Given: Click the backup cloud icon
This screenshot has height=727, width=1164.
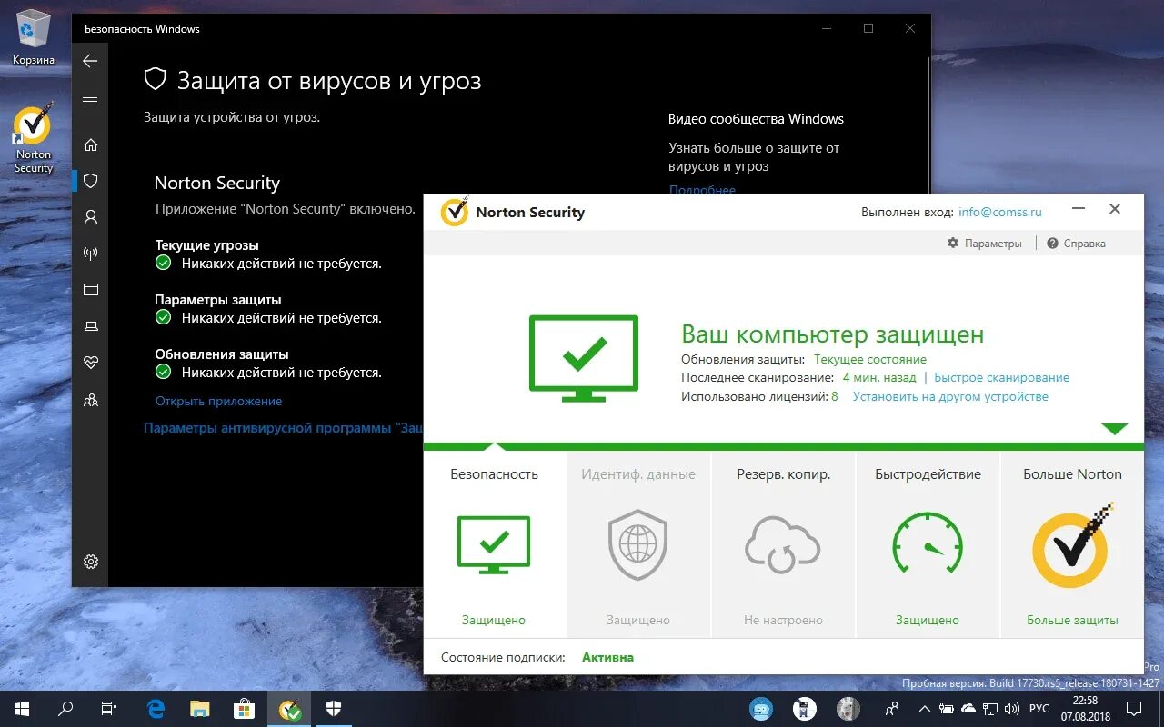Looking at the screenshot, I should pyautogui.click(x=783, y=544).
